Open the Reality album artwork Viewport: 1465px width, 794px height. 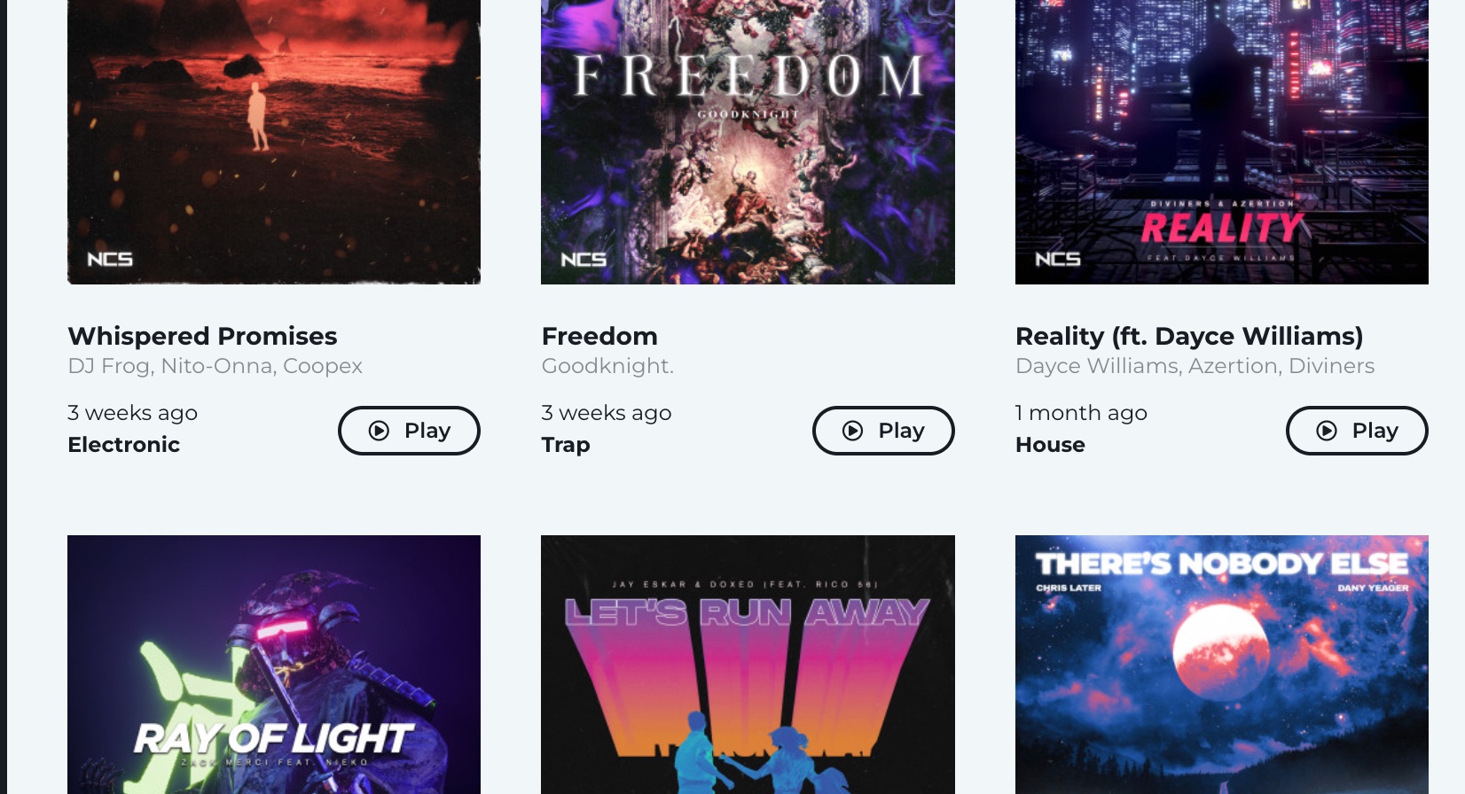tap(1222, 142)
